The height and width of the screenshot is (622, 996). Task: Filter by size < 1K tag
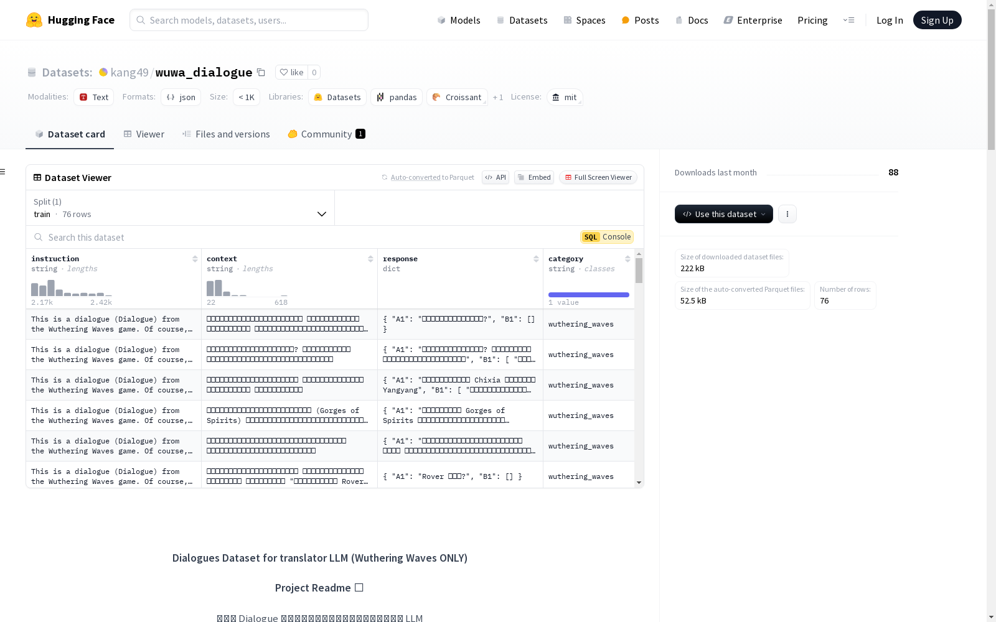point(247,97)
